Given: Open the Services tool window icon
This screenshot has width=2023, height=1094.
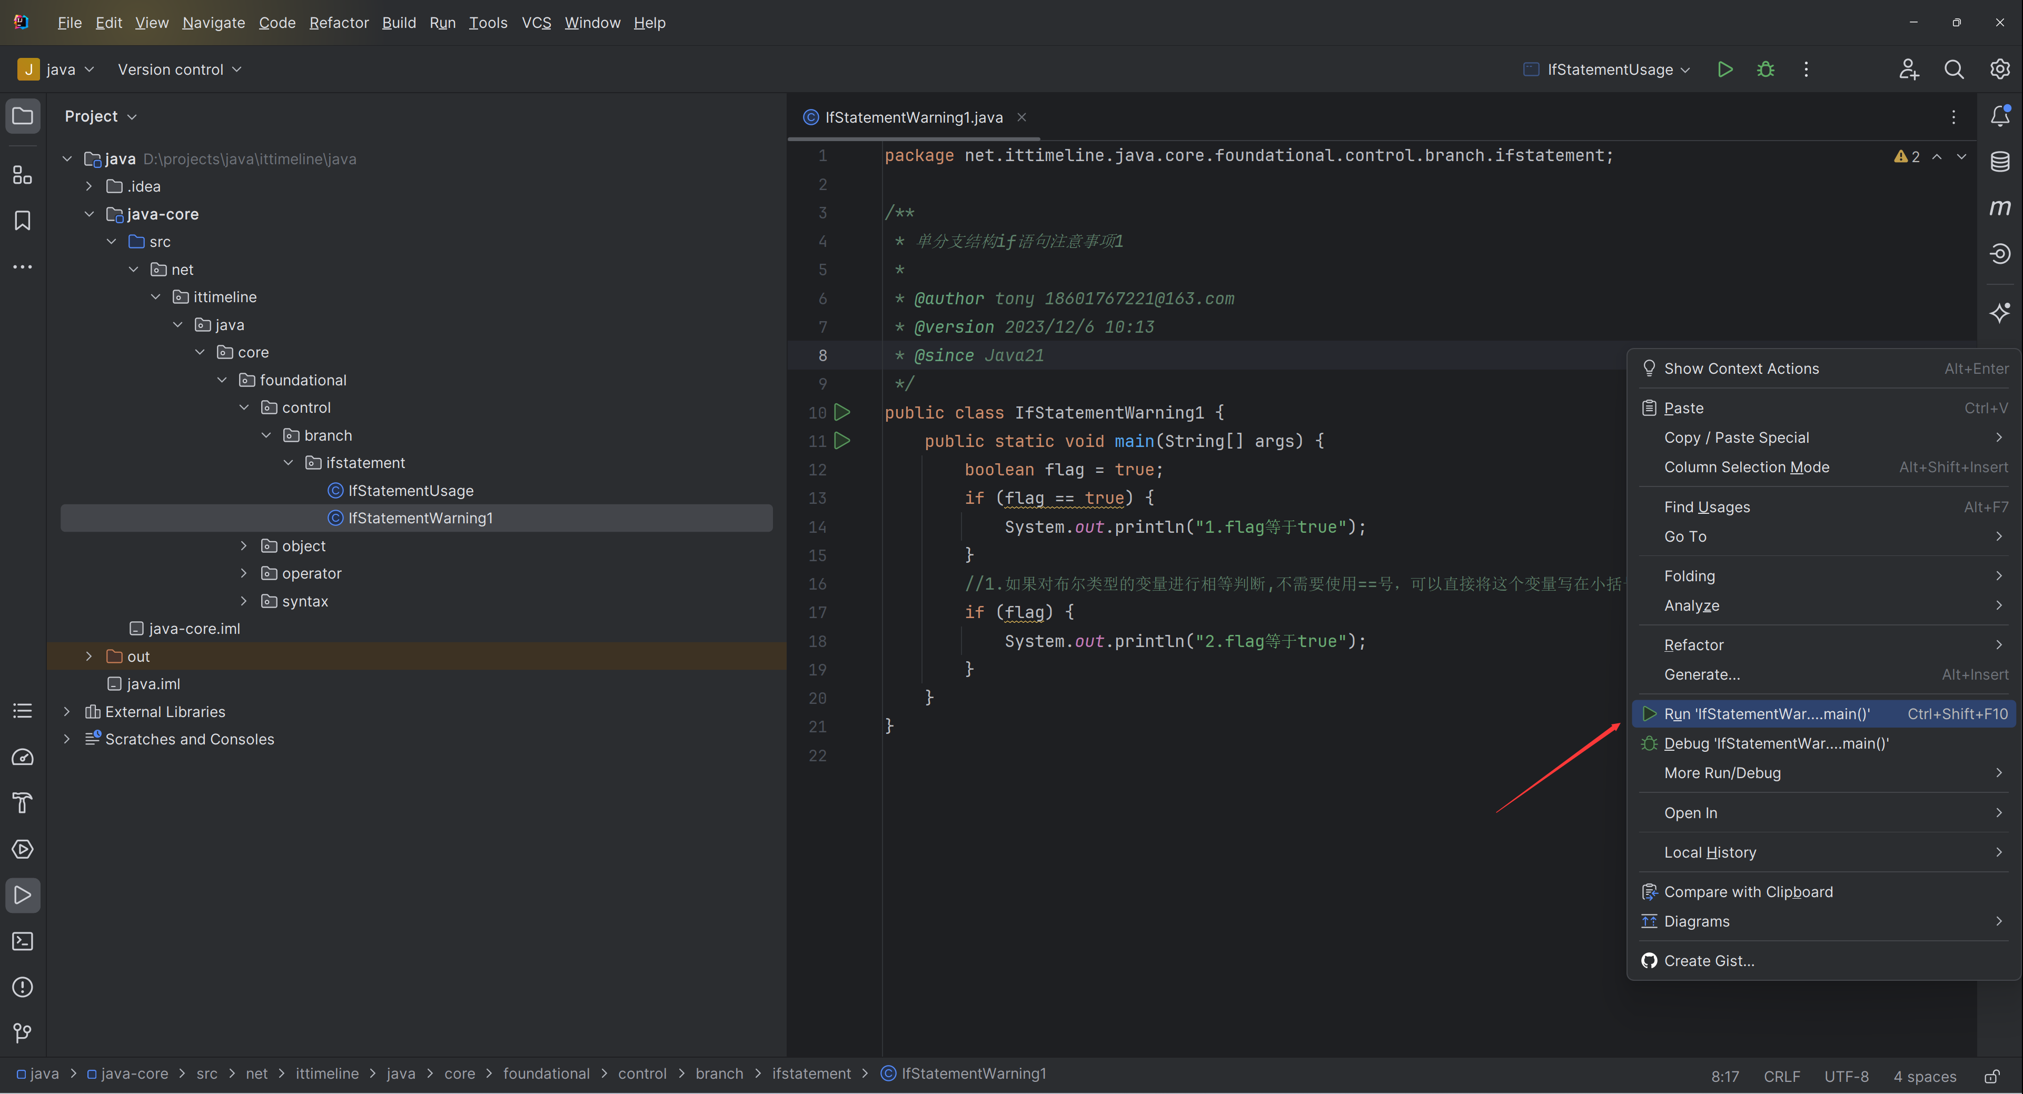Looking at the screenshot, I should [x=23, y=849].
